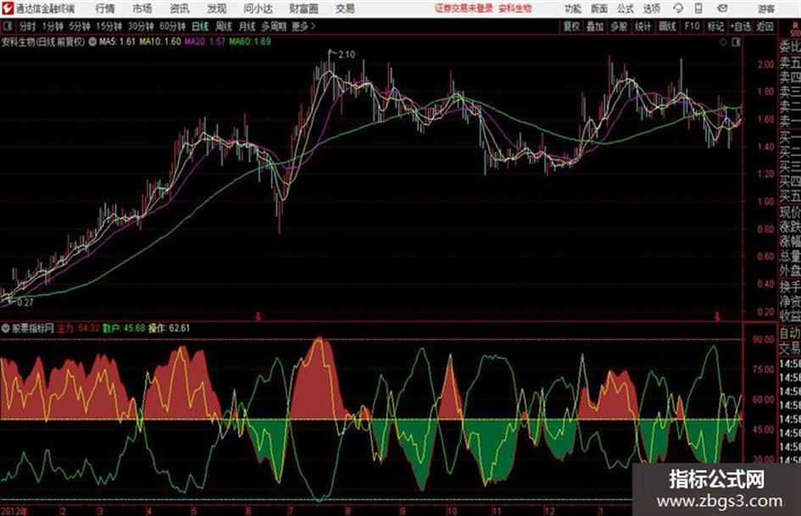Click the 换手 row in quote panel
The image size is (801, 516).
pyautogui.click(x=790, y=286)
